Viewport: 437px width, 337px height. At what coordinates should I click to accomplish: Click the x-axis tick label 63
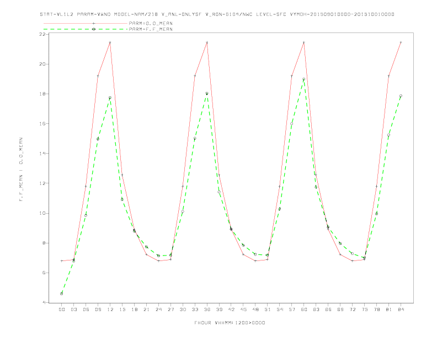click(x=316, y=309)
